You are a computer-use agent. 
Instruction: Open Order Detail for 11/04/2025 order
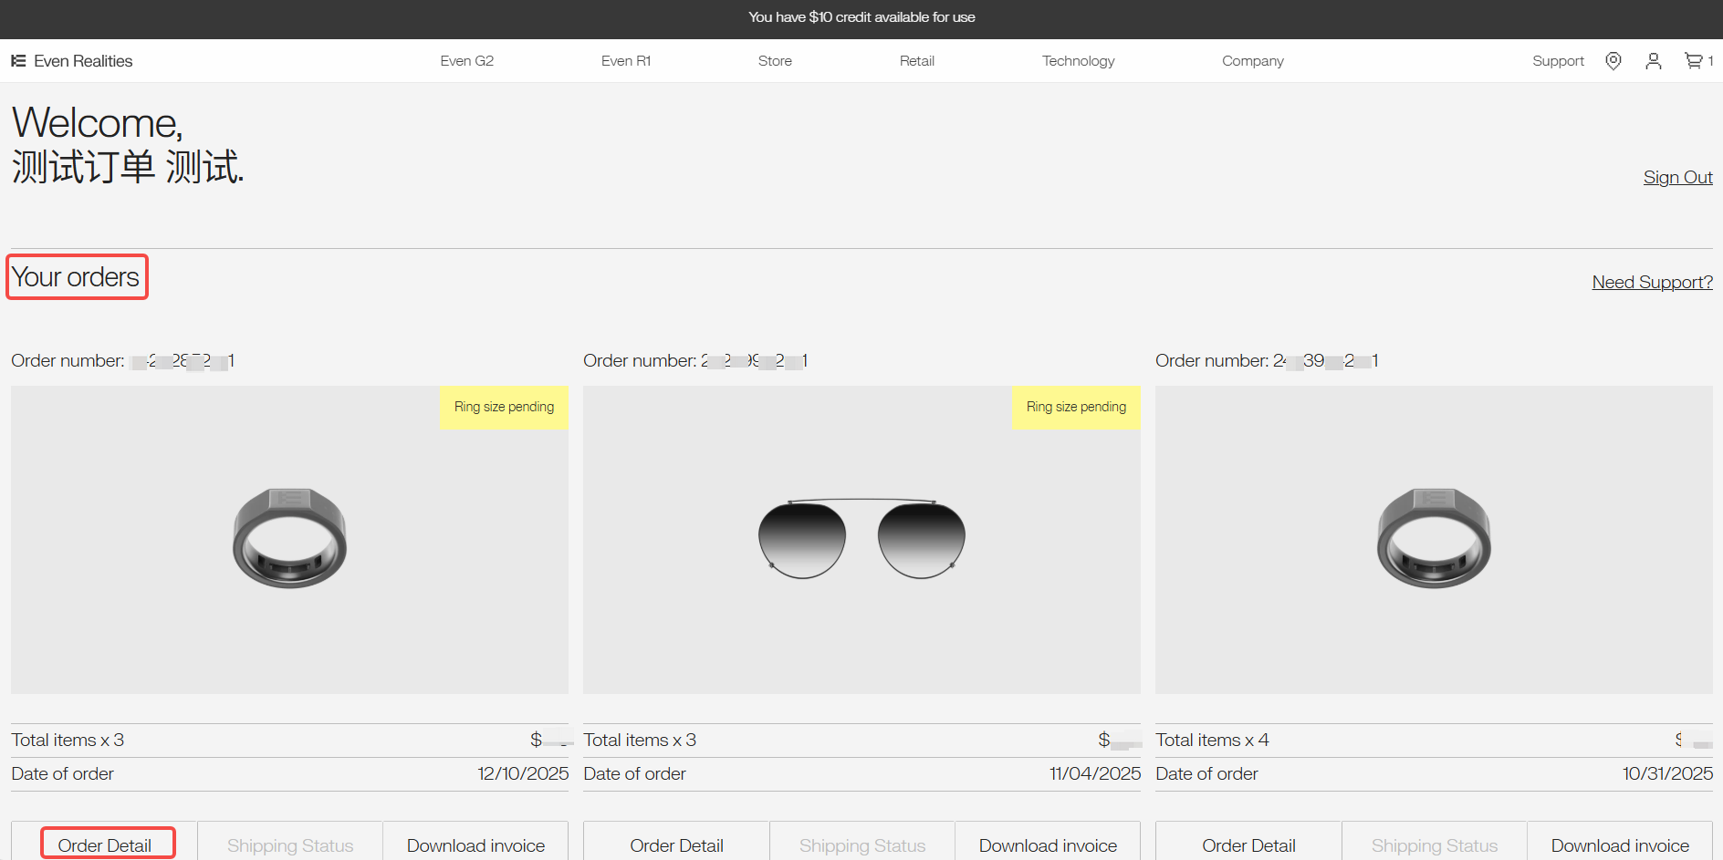676,845
